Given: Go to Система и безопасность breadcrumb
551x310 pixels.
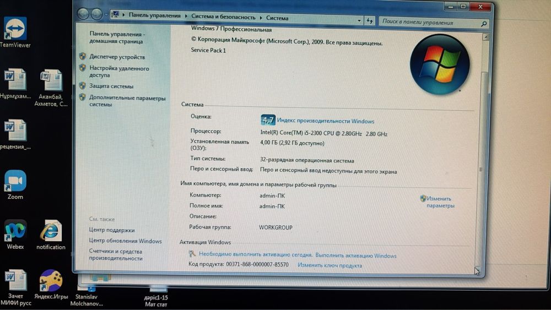Looking at the screenshot, I should [223, 17].
